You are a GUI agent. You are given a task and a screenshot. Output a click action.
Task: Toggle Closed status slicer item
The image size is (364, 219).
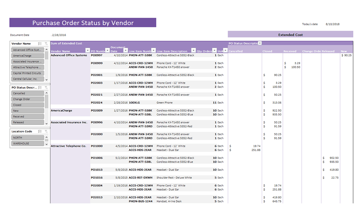point(28,105)
